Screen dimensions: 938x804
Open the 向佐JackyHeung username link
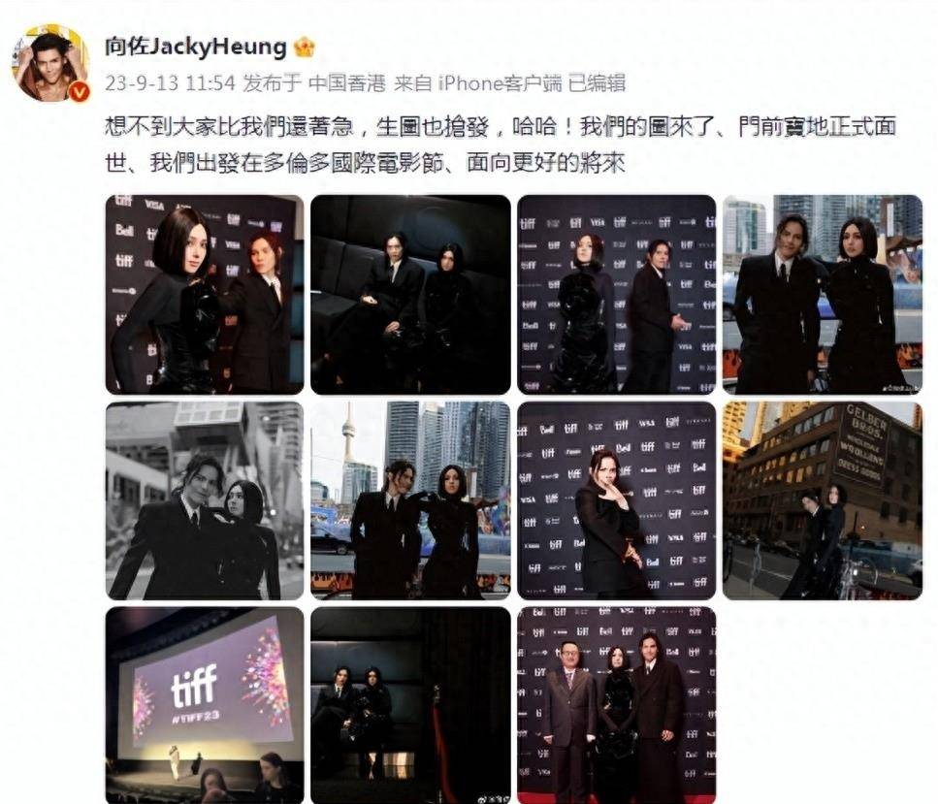pos(196,47)
